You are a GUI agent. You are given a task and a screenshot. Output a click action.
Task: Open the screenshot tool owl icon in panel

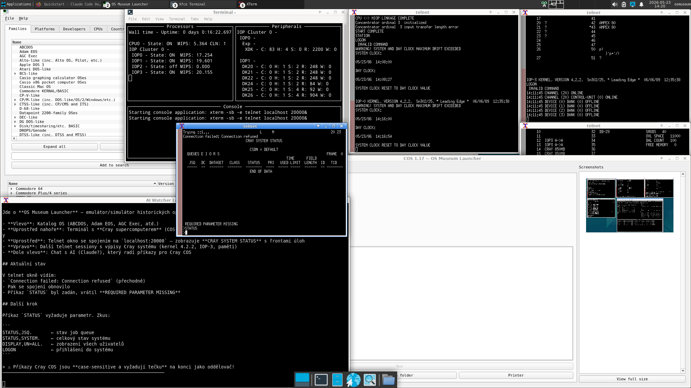click(544, 4)
